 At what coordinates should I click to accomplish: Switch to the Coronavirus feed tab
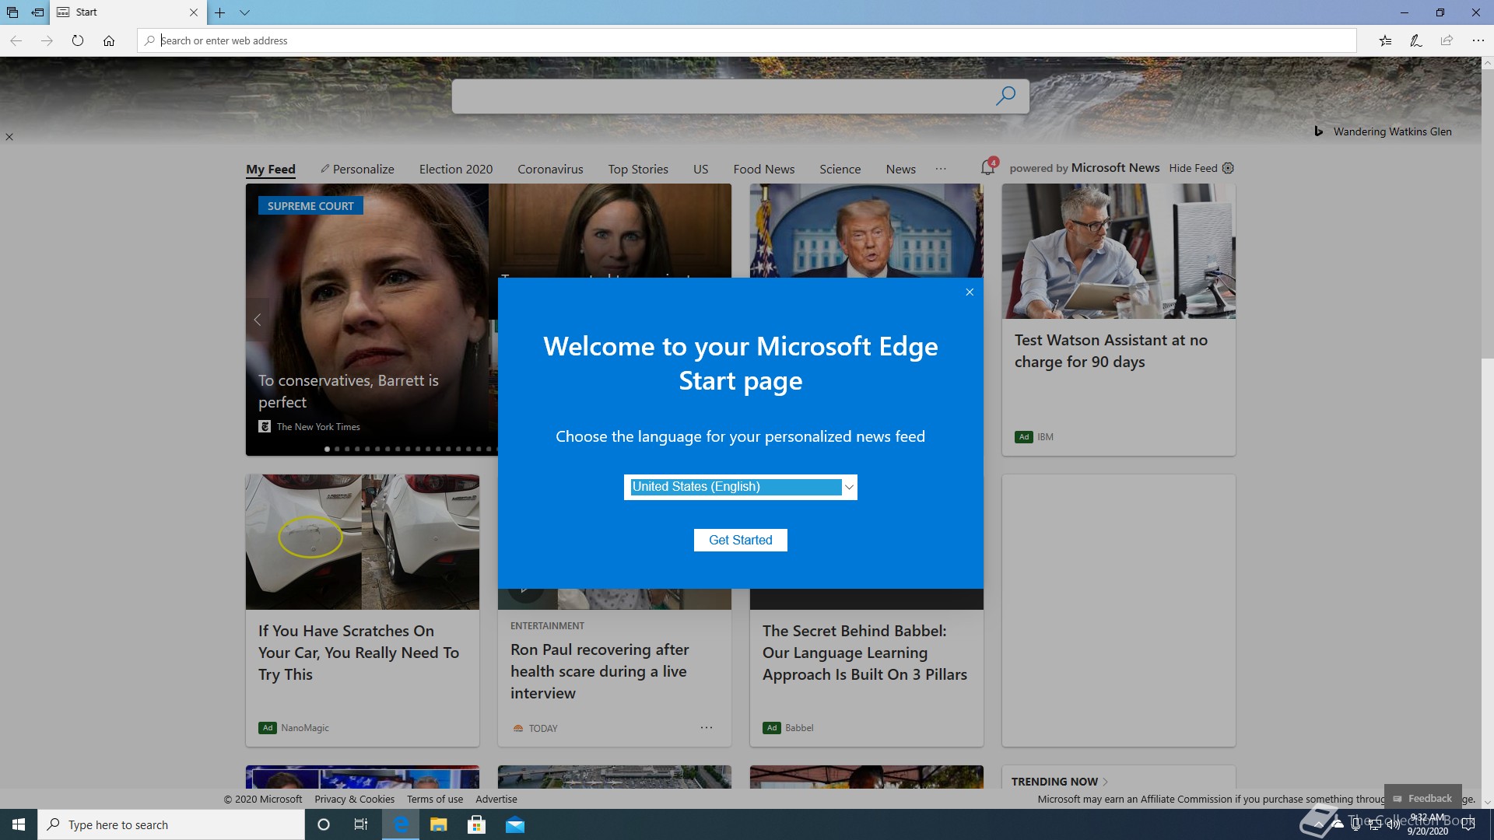pyautogui.click(x=550, y=169)
